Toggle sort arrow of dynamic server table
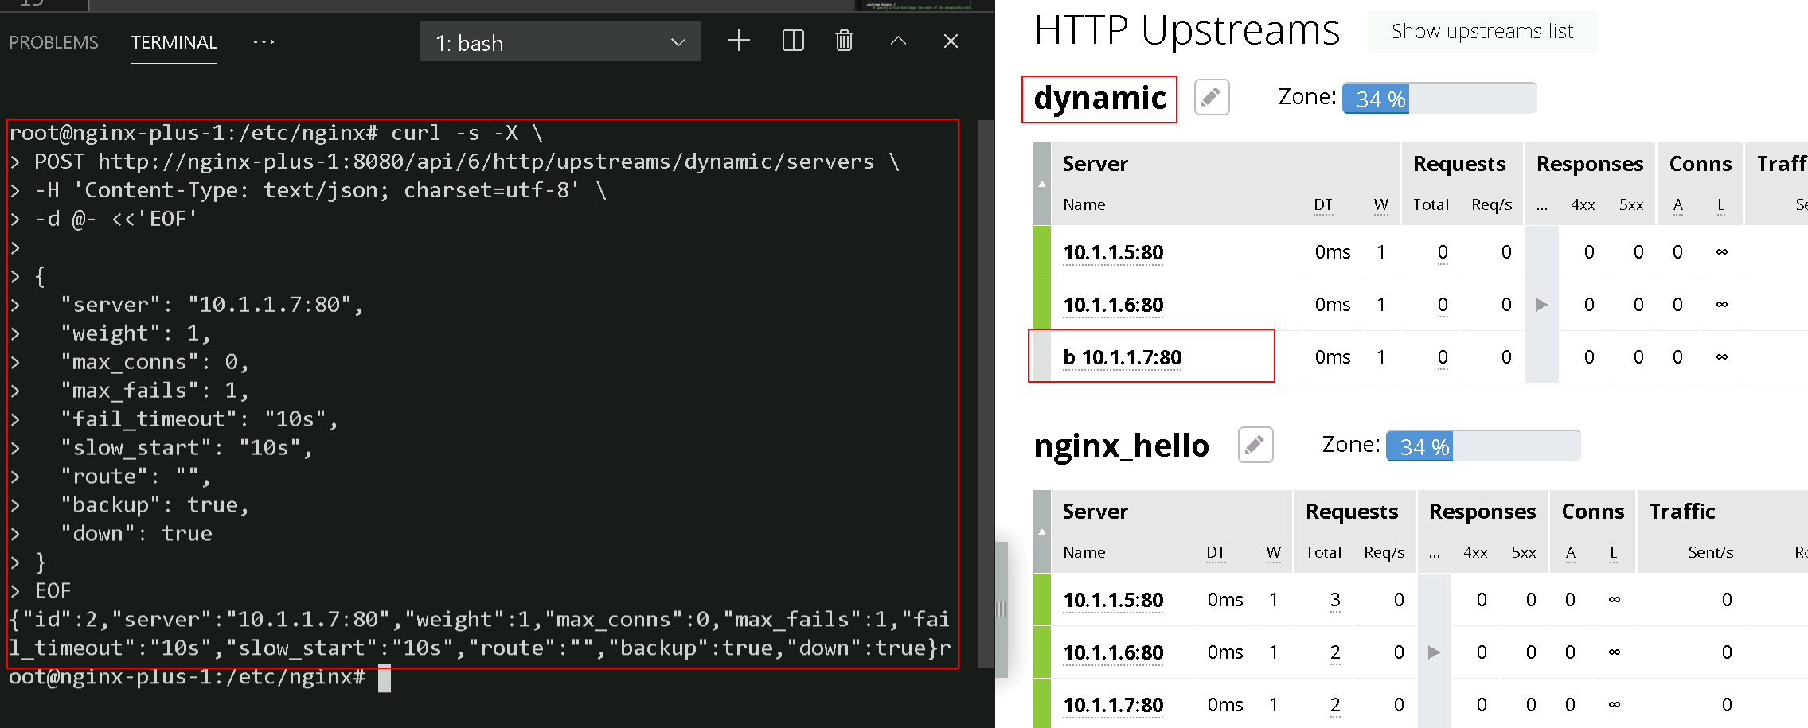The height and width of the screenshot is (728, 1808). click(x=1042, y=184)
